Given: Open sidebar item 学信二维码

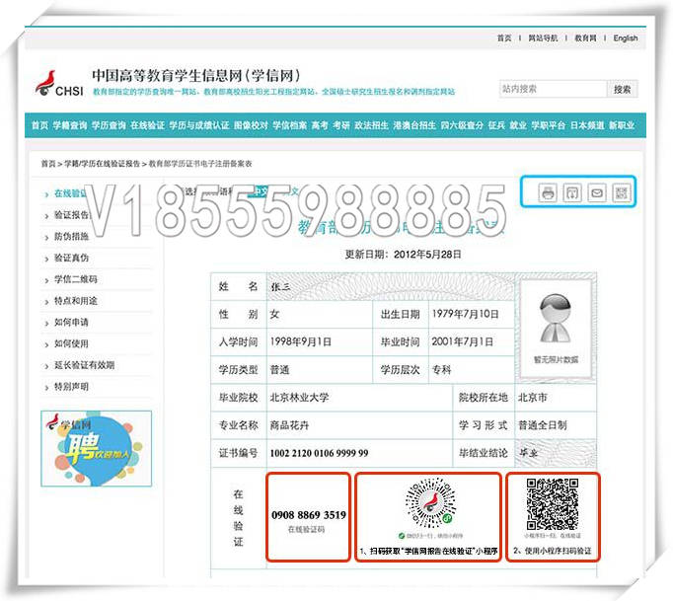Looking at the screenshot, I should pos(76,279).
